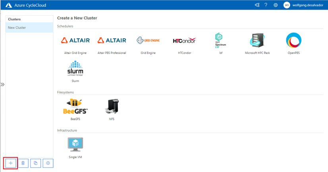Click the Single VM text label
The width and height of the screenshot is (328, 172).
coord(75,157)
